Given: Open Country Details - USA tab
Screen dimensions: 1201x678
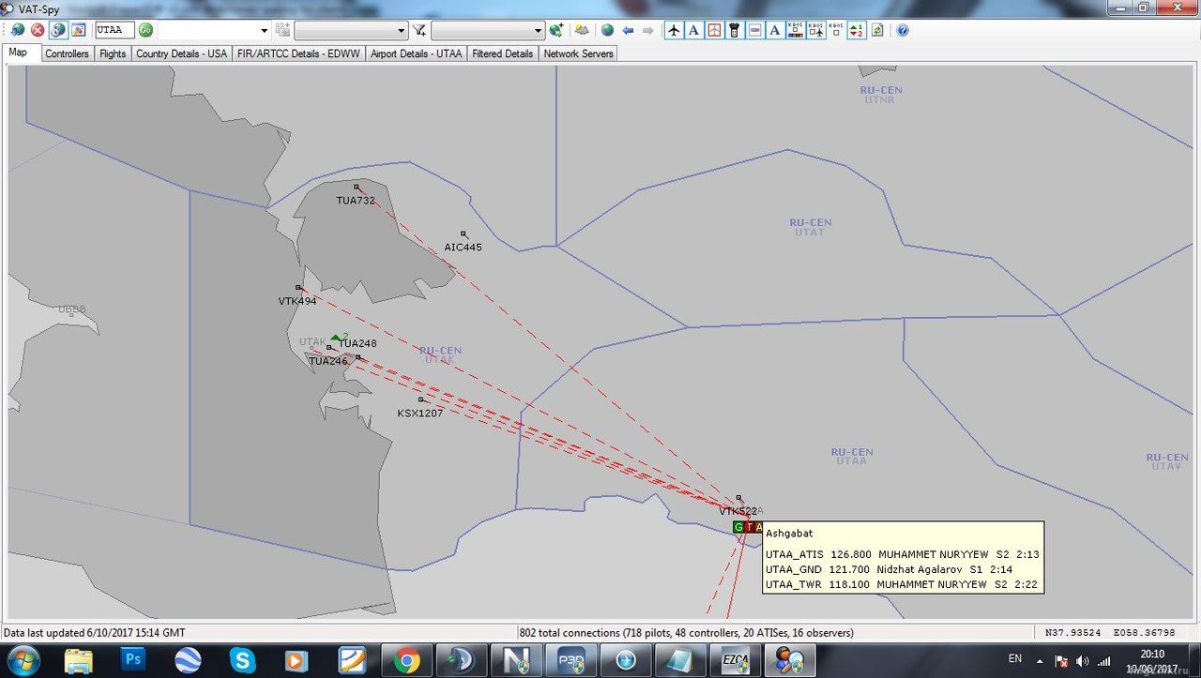Looking at the screenshot, I should point(181,53).
